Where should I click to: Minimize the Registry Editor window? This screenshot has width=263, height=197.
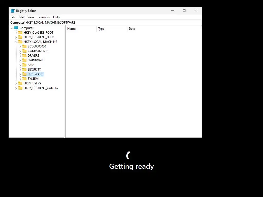(173, 11)
